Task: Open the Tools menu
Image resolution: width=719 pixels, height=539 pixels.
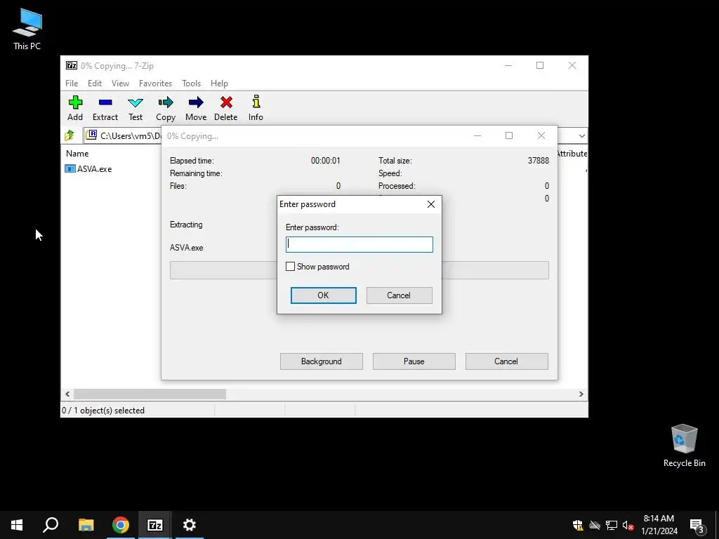Action: (x=191, y=84)
